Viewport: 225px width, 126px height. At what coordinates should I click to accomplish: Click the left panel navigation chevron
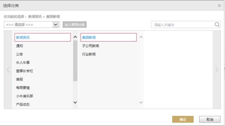coord(8,70)
